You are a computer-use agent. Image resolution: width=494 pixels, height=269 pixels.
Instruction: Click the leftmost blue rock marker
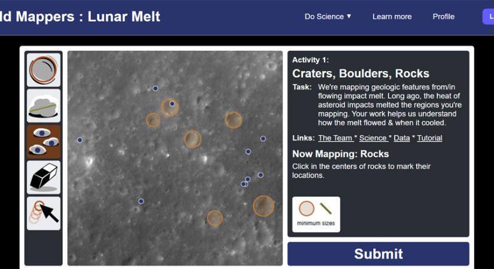tap(80, 140)
